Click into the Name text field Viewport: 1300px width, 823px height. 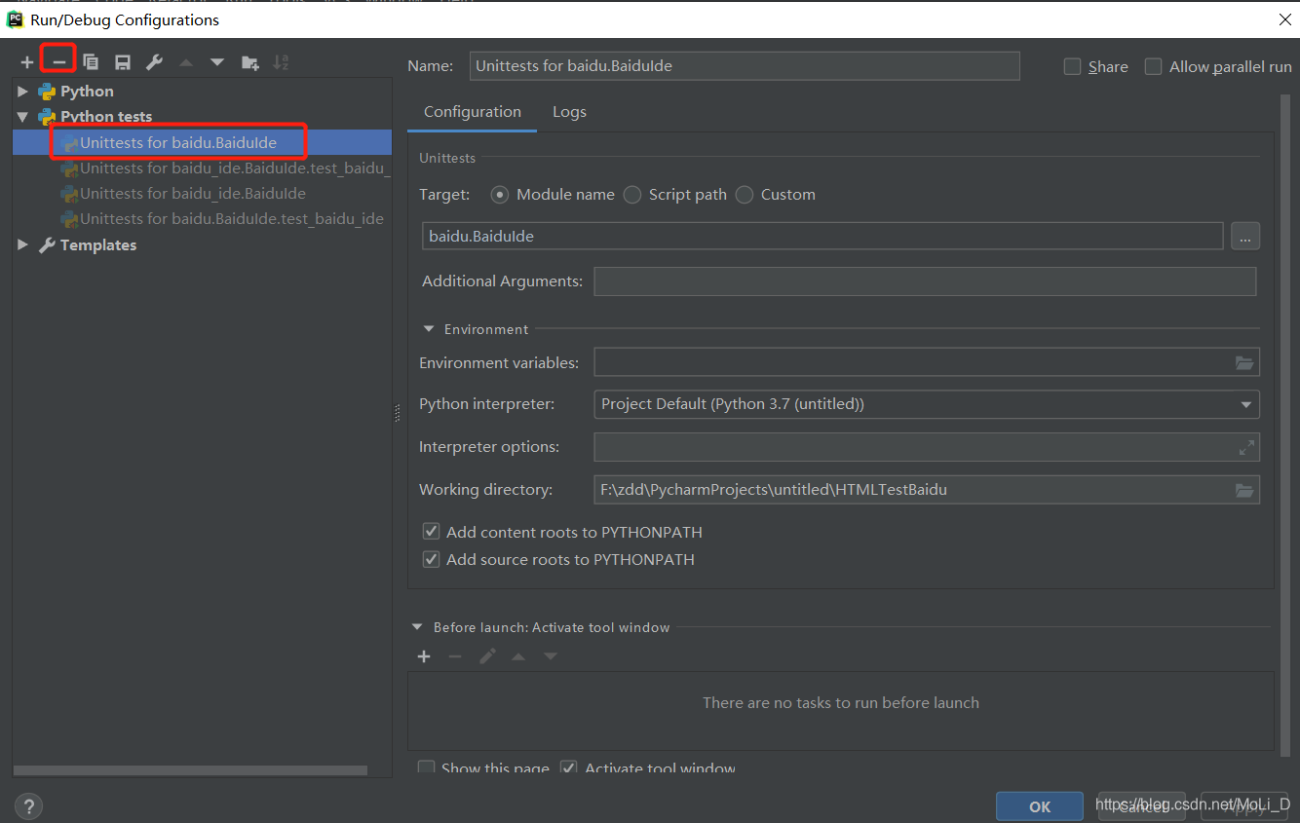(745, 66)
